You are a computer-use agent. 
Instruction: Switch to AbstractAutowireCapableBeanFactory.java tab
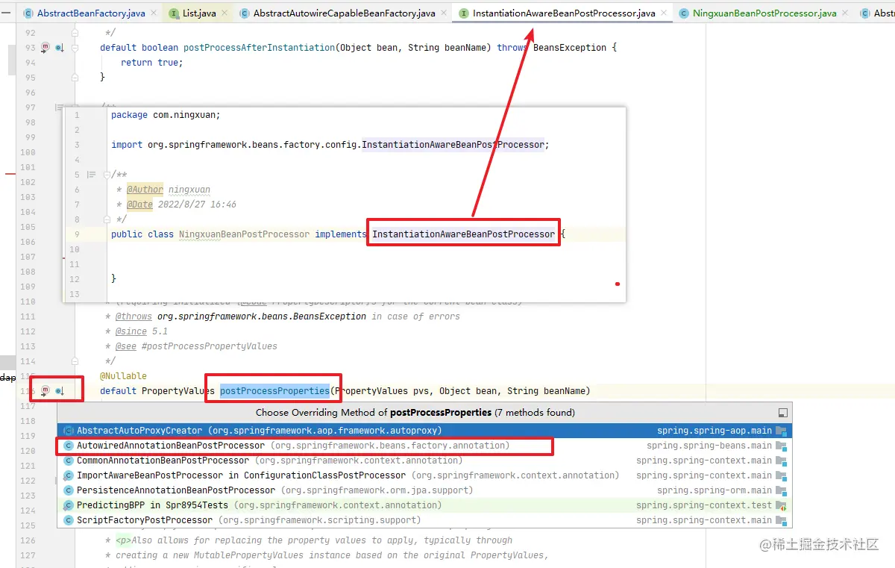point(344,13)
